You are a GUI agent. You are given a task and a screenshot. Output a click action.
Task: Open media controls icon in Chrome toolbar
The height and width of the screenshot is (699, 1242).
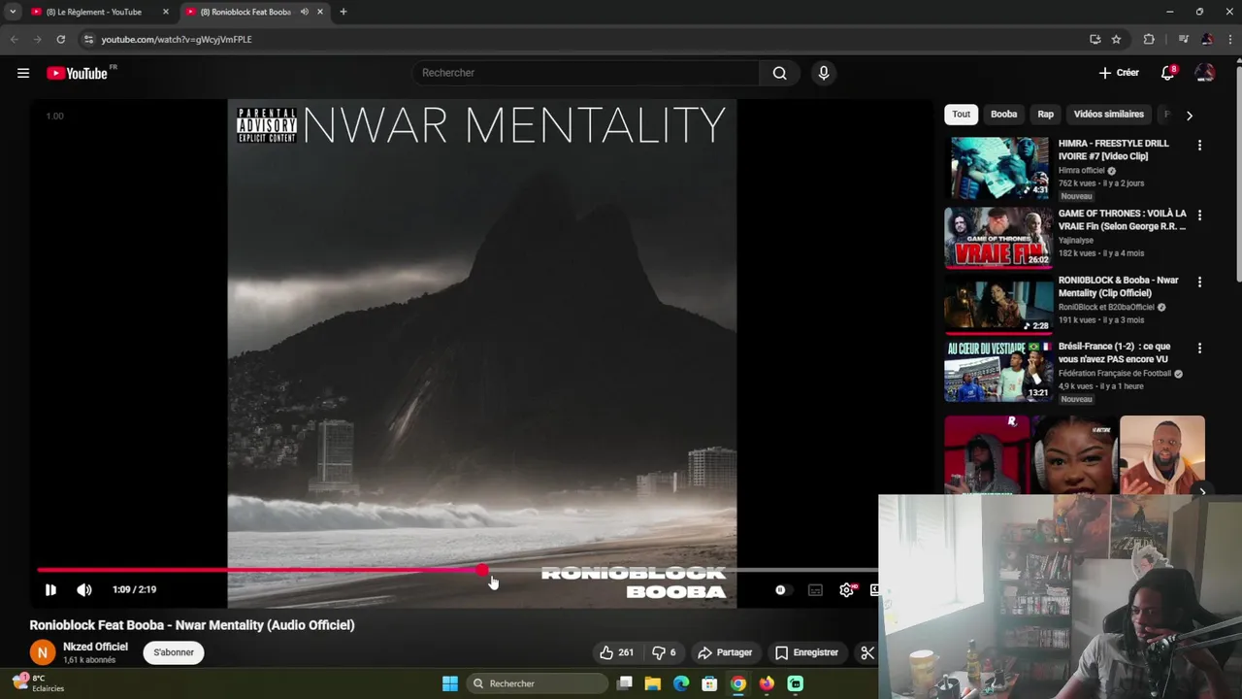click(x=1183, y=39)
